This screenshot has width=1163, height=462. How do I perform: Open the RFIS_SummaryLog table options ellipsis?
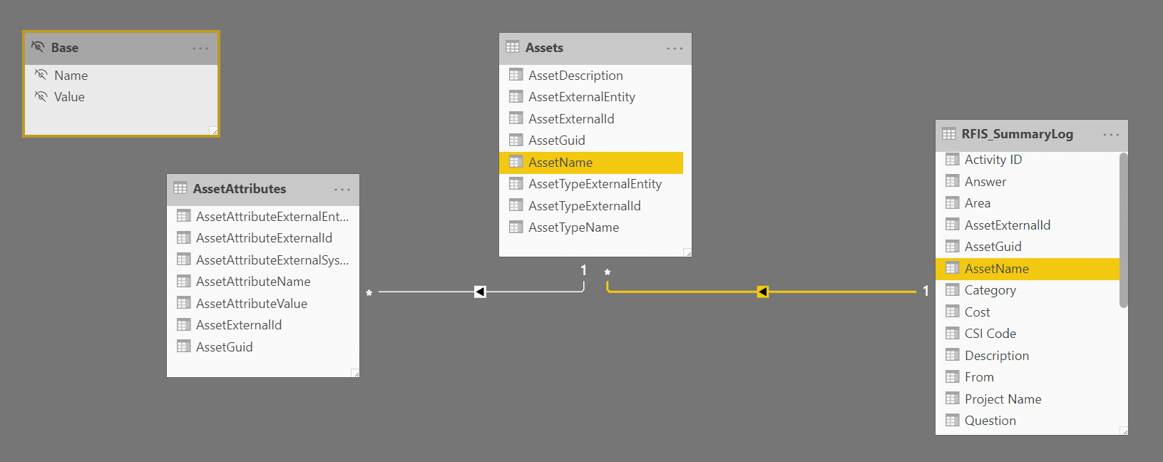(x=1111, y=135)
